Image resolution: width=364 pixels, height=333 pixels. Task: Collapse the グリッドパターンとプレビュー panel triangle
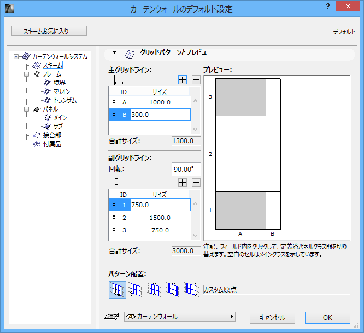tap(114, 52)
